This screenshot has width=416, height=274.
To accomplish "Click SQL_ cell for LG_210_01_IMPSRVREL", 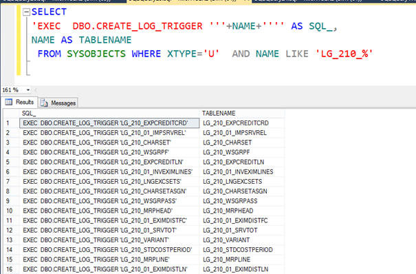I will coord(109,133).
